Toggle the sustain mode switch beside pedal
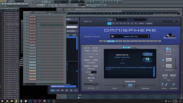The width and height of the screenshot is (183, 103). click(162, 84)
